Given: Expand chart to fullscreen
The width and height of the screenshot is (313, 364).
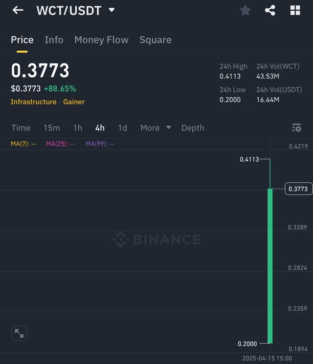Looking at the screenshot, I should [x=19, y=333].
